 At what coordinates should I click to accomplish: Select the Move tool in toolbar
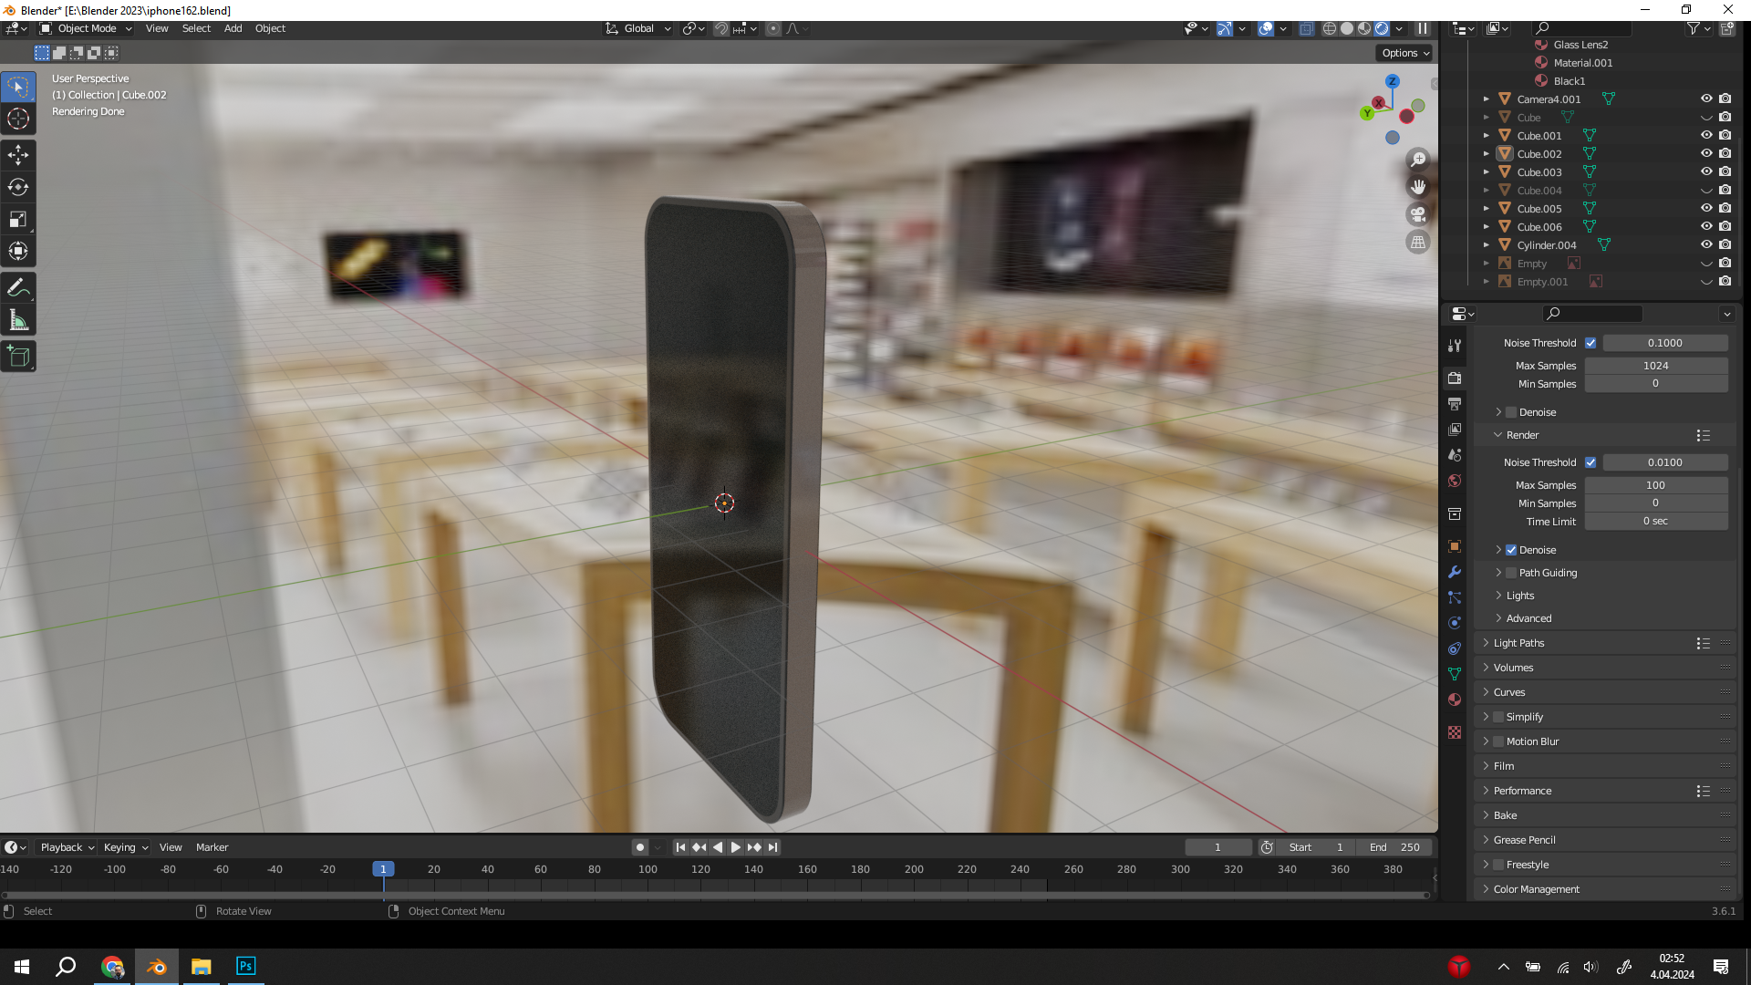point(18,155)
